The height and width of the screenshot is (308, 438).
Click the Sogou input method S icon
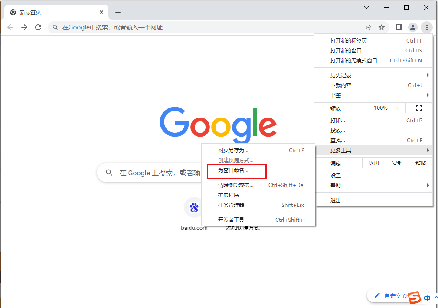coord(415,297)
